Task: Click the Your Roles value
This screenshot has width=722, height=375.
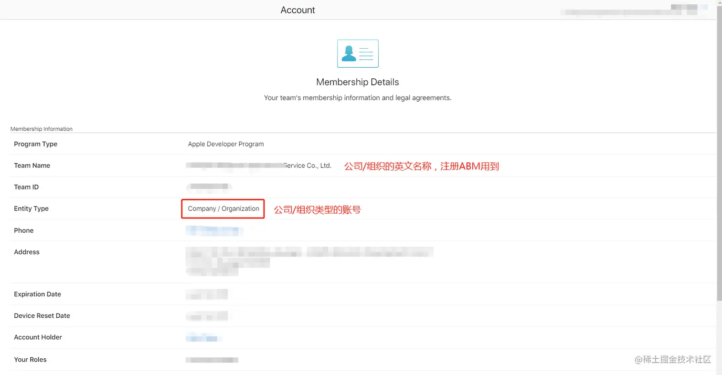Action: click(212, 360)
